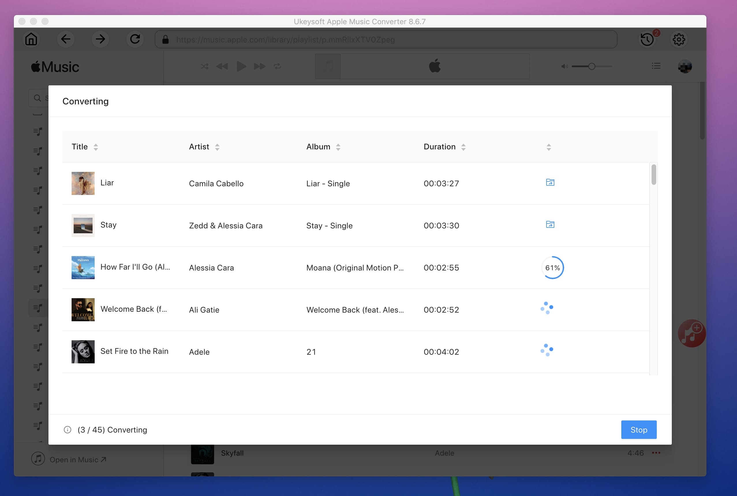Navigate forward to next page

(100, 39)
